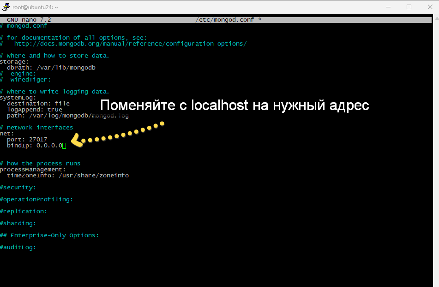Select the bindIp: 0.0.0.0 value
This screenshot has height=287, width=439.
(49, 145)
